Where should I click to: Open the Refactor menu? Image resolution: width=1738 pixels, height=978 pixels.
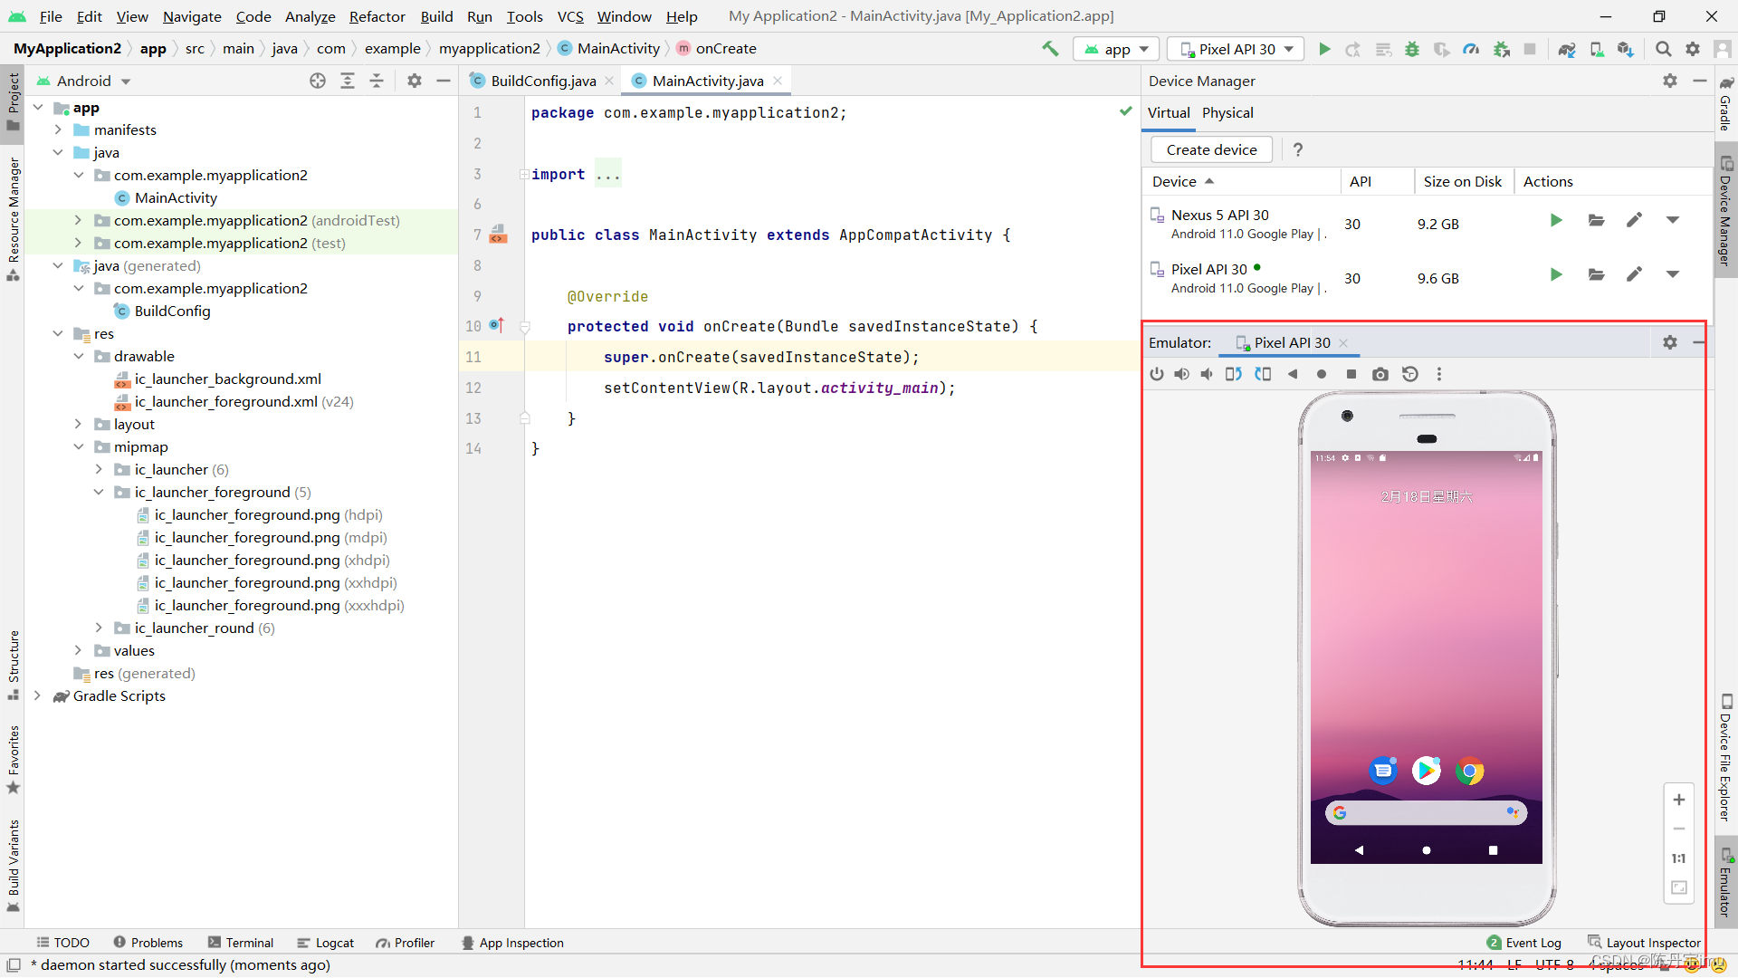(377, 16)
